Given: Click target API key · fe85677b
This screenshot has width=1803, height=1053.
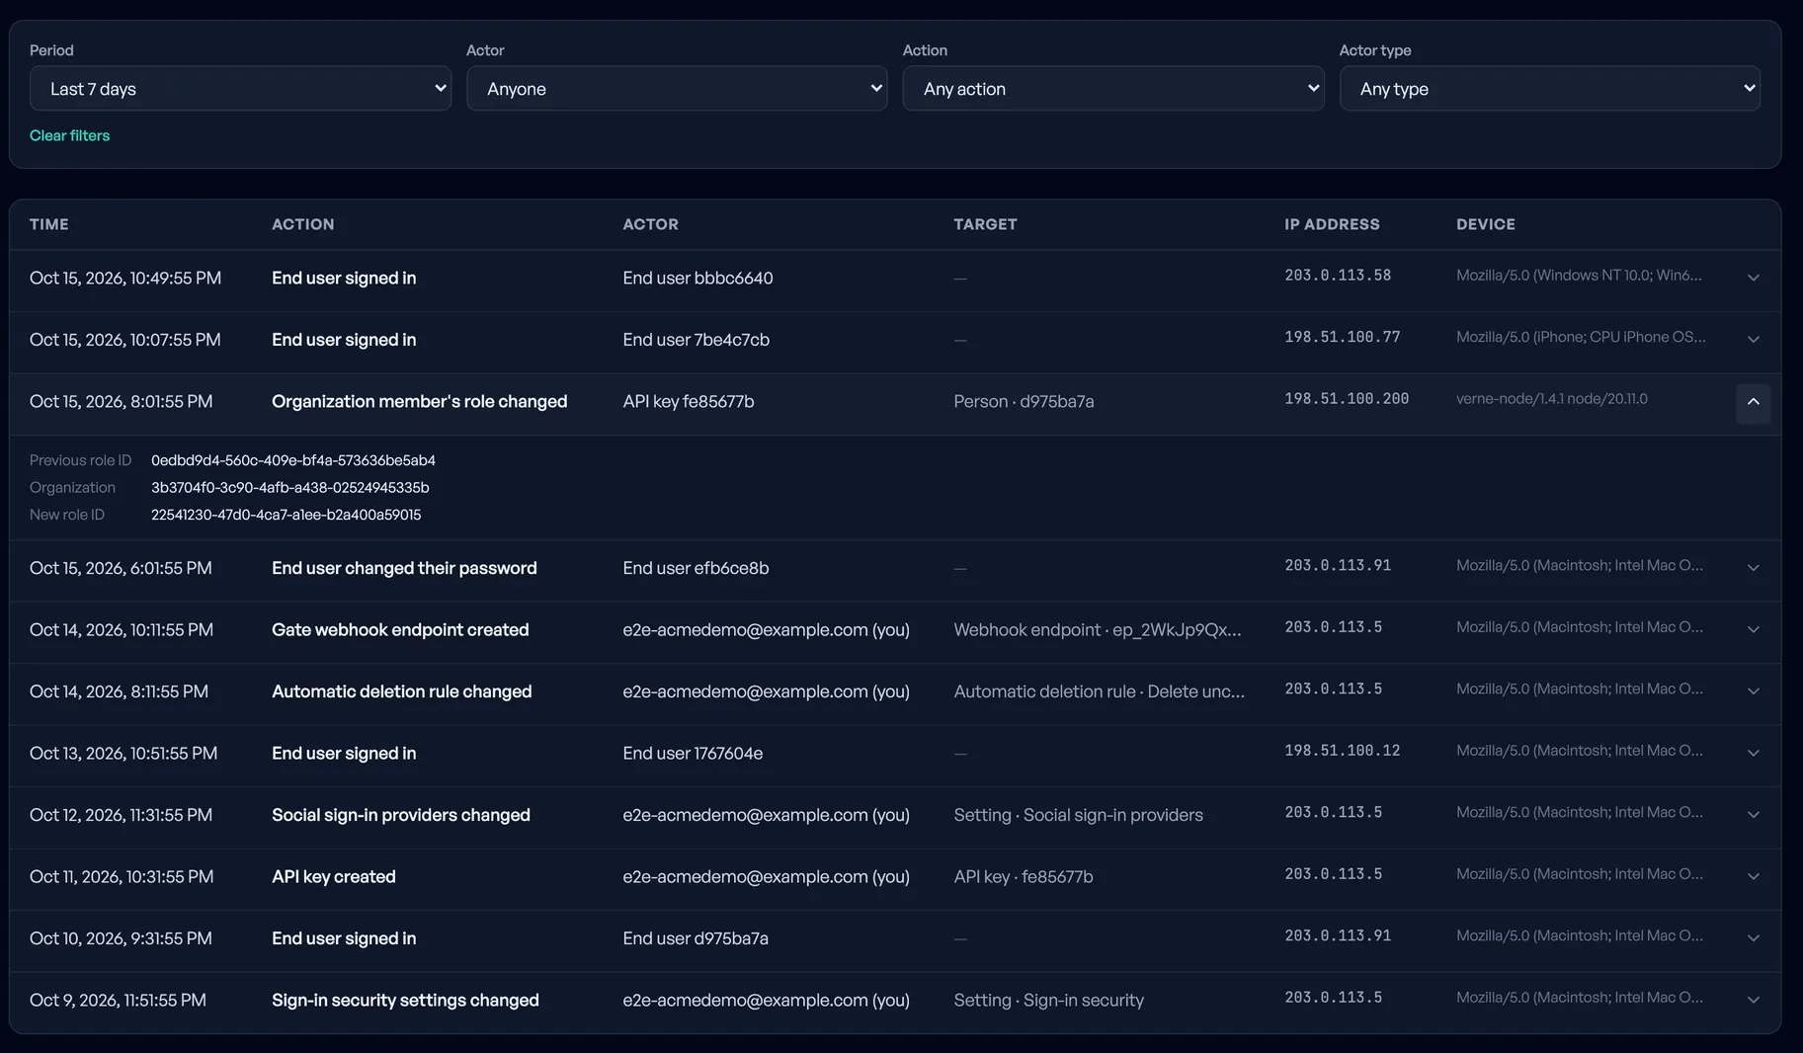Looking at the screenshot, I should click(x=1024, y=876).
